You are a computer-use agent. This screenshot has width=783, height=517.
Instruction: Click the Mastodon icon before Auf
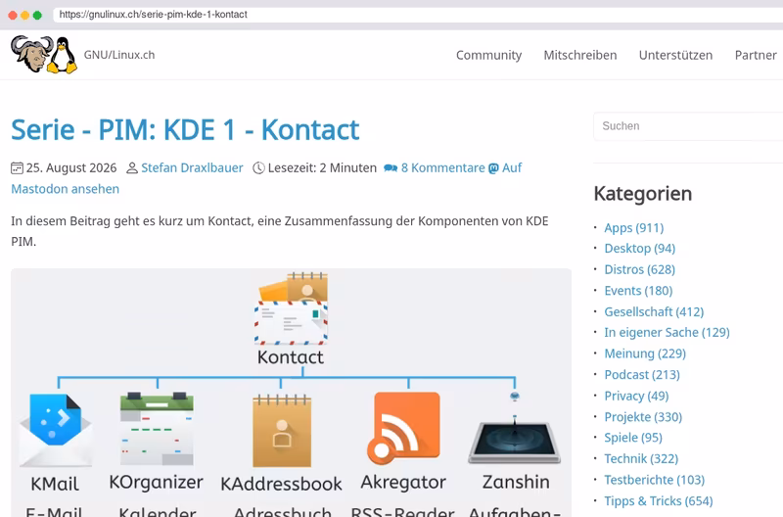pyautogui.click(x=493, y=168)
